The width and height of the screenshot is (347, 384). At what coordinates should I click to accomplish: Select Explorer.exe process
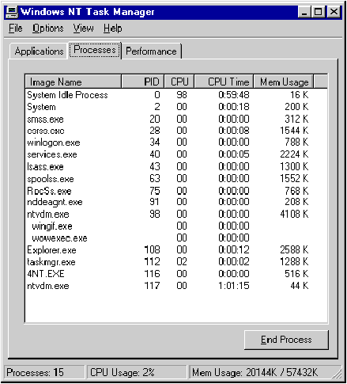[x=176, y=250]
